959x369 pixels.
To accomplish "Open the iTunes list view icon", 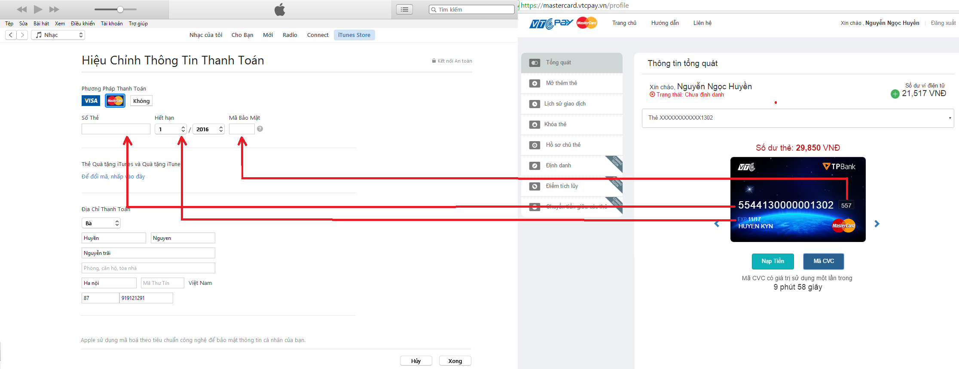I will (x=404, y=9).
